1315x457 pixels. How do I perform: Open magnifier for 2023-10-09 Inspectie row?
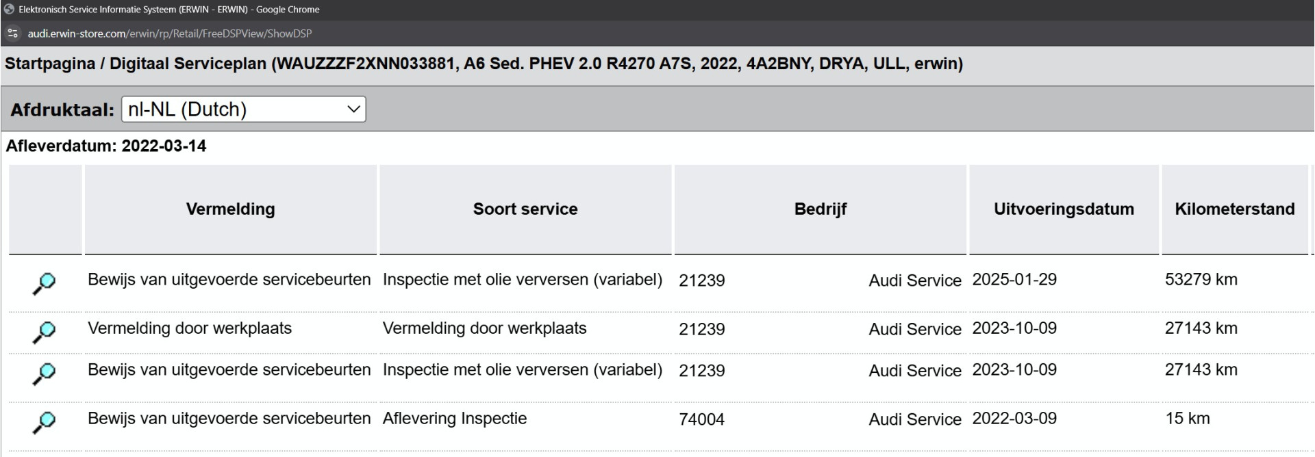pyautogui.click(x=44, y=374)
